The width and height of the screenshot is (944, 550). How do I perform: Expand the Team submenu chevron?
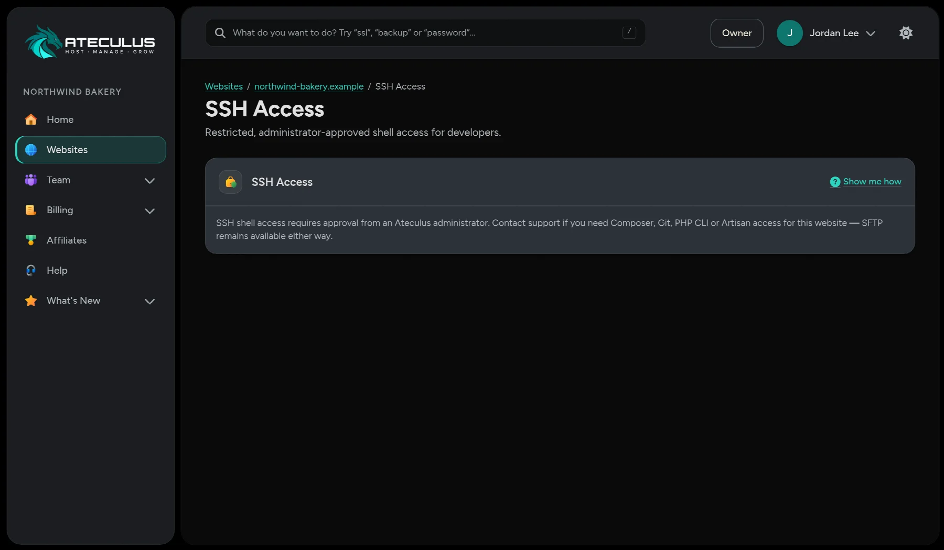tap(149, 181)
